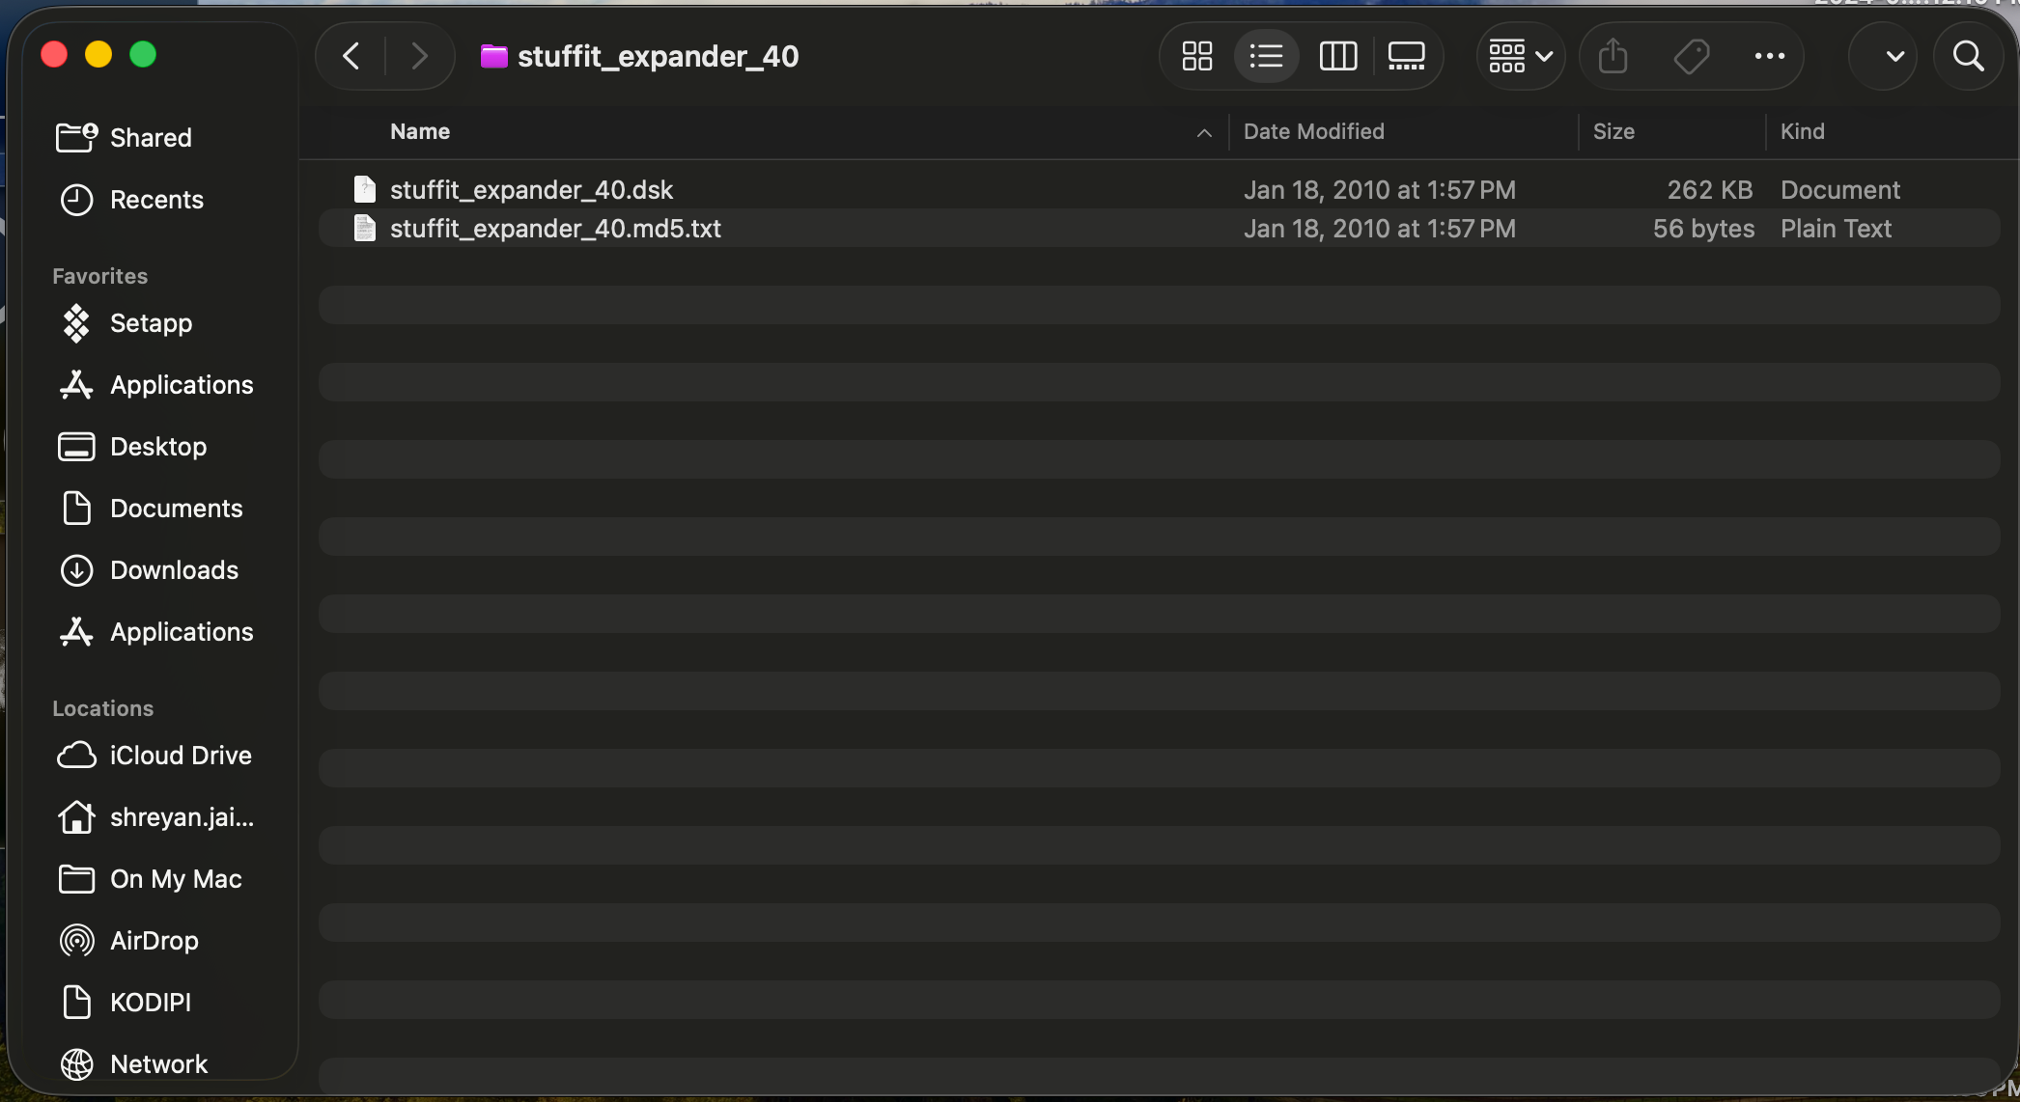This screenshot has width=2020, height=1102.
Task: Click the Share toolbar icon
Action: click(1613, 56)
